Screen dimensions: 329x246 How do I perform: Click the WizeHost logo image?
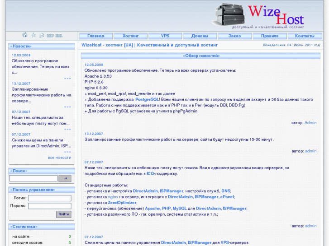(x=258, y=15)
